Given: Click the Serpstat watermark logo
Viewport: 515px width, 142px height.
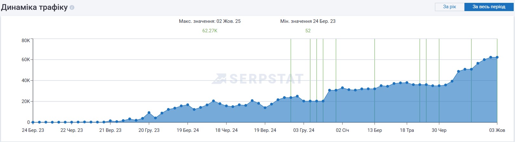Looking at the screenshot, I should pyautogui.click(x=258, y=79).
